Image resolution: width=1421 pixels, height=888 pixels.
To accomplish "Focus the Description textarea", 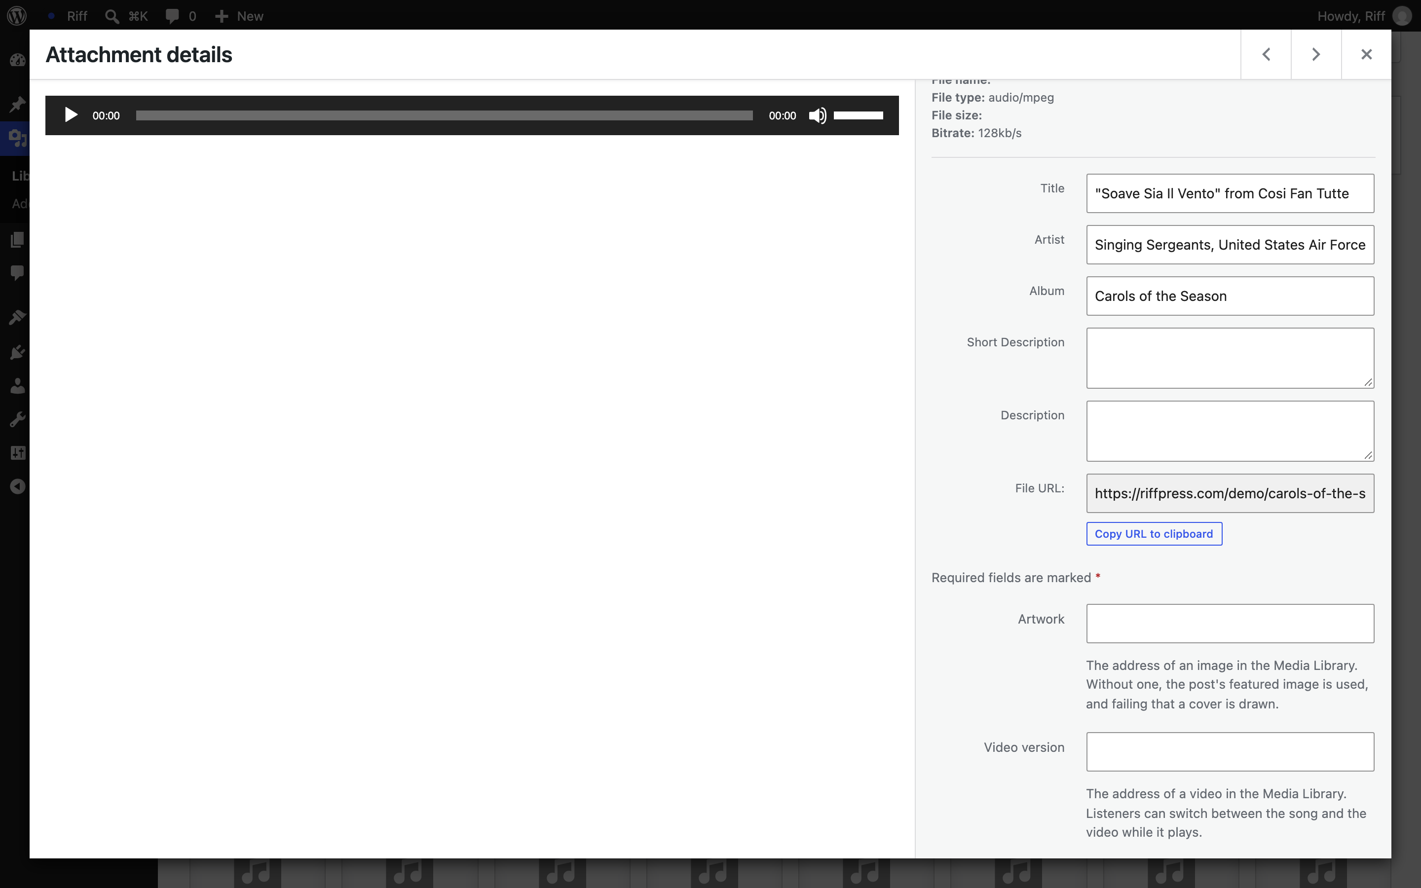I will point(1230,431).
